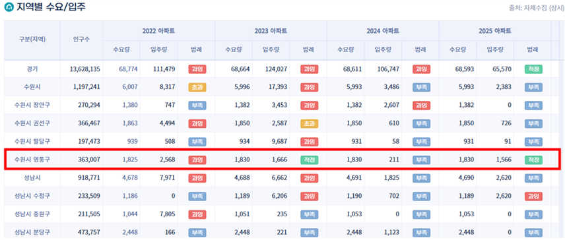Click the 2023 부족 badge in 중원구 row
This screenshot has height=240, width=565.
point(309,214)
